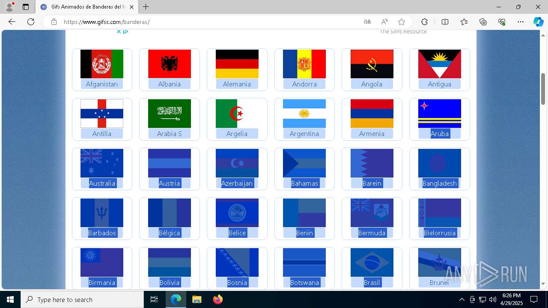Open the Benin flag image
This screenshot has height=308, width=548.
point(304,213)
